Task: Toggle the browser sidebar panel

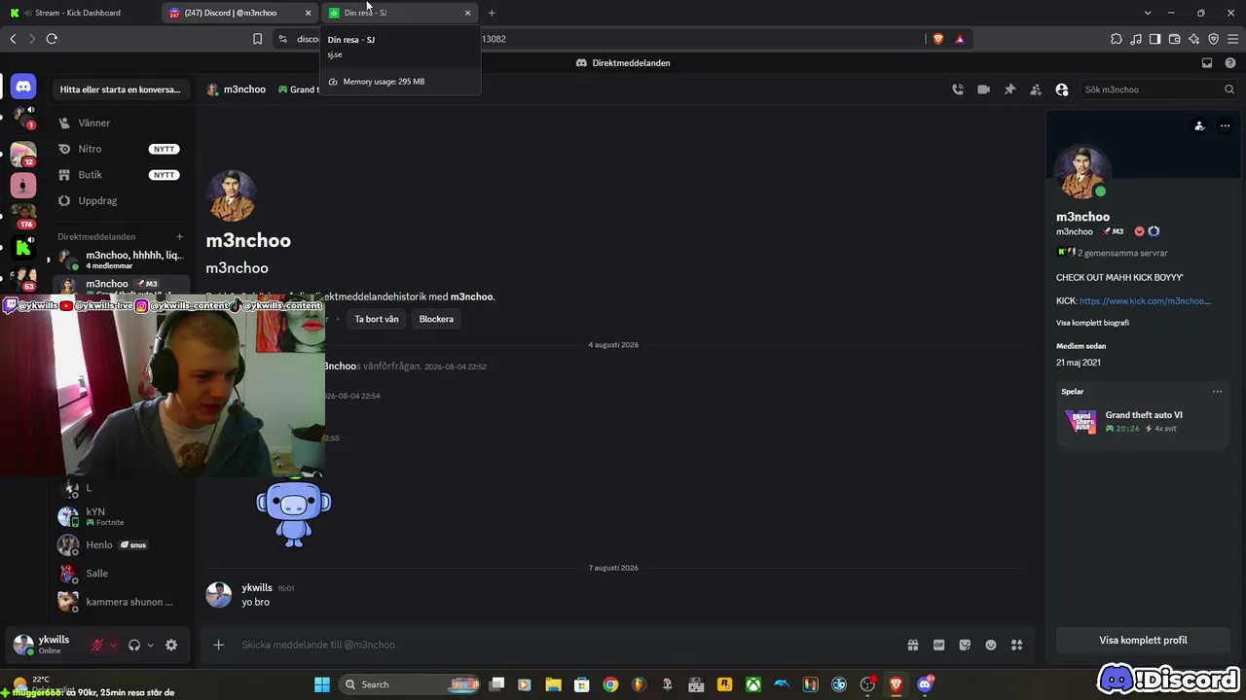Action: point(1154,39)
